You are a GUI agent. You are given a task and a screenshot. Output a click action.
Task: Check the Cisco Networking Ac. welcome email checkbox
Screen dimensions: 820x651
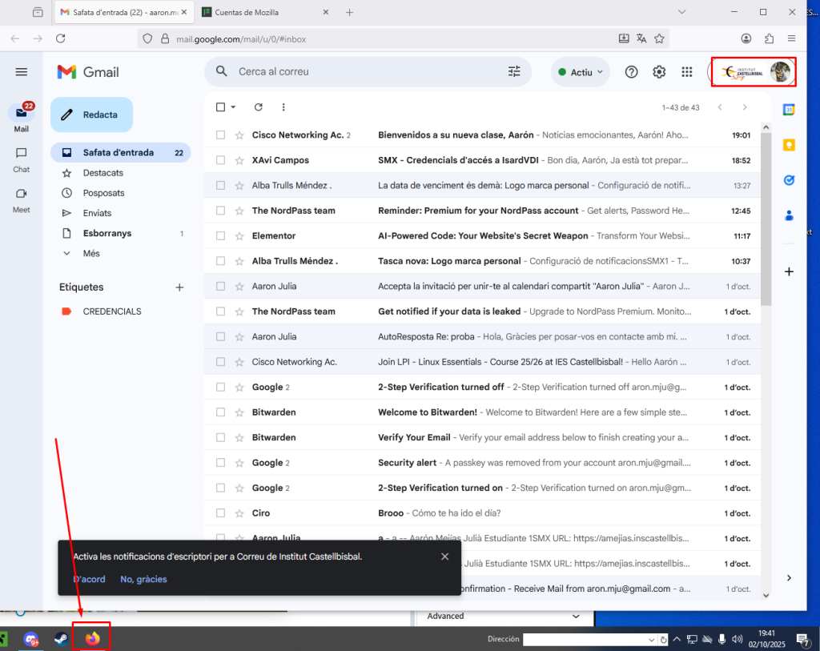coord(221,135)
